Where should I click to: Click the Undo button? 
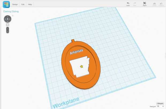[x=128, y=4]
